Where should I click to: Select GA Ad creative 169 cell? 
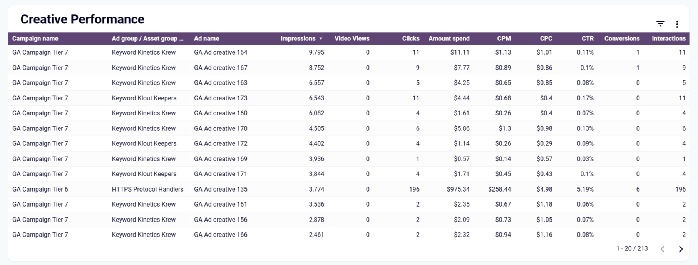221,159
